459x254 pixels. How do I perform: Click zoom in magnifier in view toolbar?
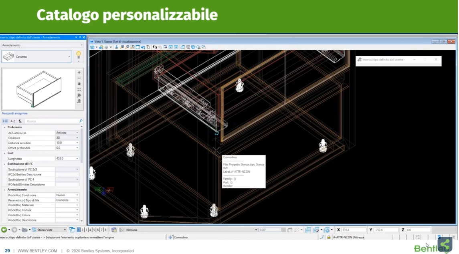(122, 47)
